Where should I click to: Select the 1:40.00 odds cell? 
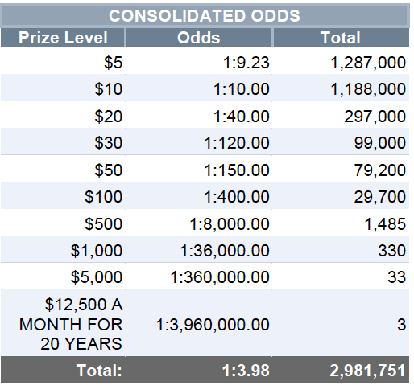coord(198,116)
